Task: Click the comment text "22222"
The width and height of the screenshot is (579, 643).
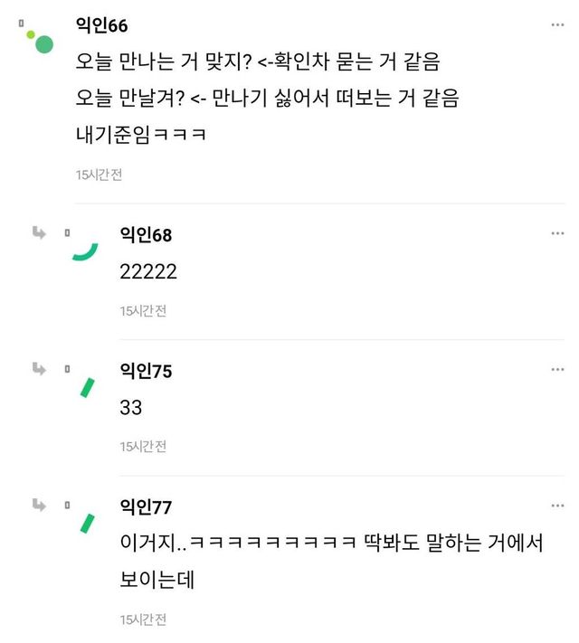Action: (x=148, y=272)
